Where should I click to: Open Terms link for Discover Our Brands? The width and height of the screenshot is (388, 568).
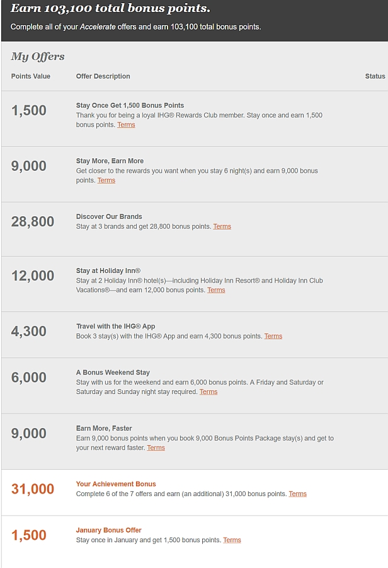[222, 226]
